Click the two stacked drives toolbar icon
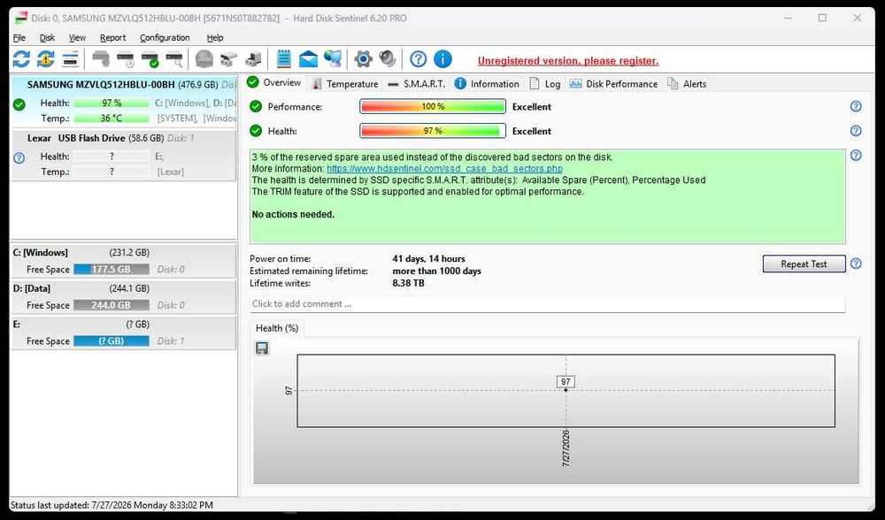885x520 pixels. point(228,58)
